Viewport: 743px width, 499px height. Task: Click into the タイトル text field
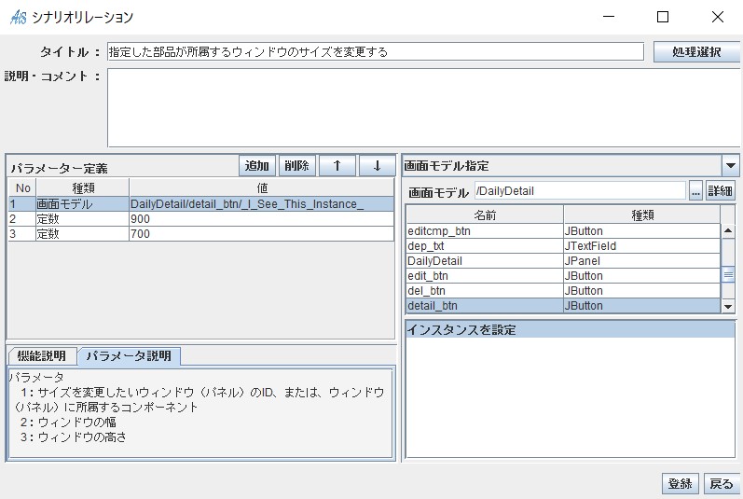tap(375, 52)
